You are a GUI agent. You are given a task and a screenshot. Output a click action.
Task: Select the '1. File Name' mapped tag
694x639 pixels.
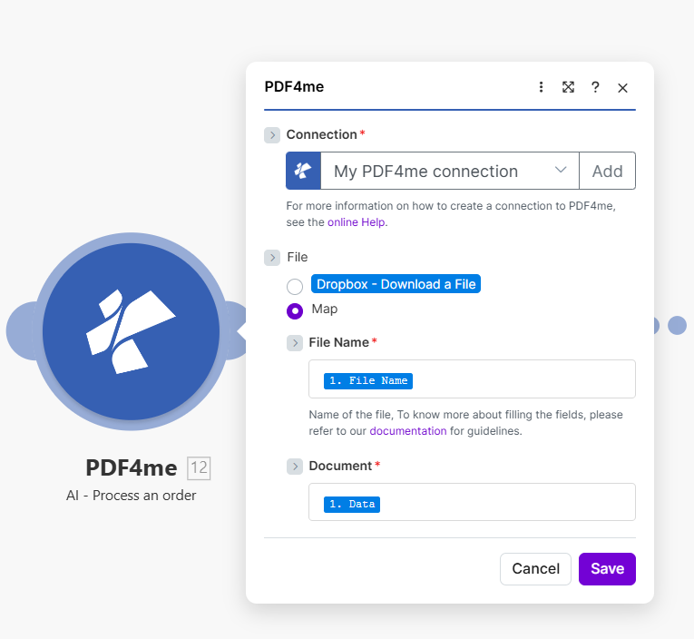click(x=368, y=381)
